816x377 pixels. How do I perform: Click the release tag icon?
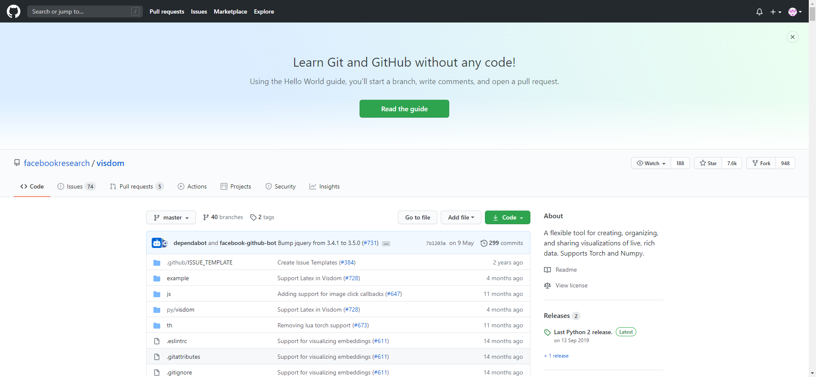547,332
